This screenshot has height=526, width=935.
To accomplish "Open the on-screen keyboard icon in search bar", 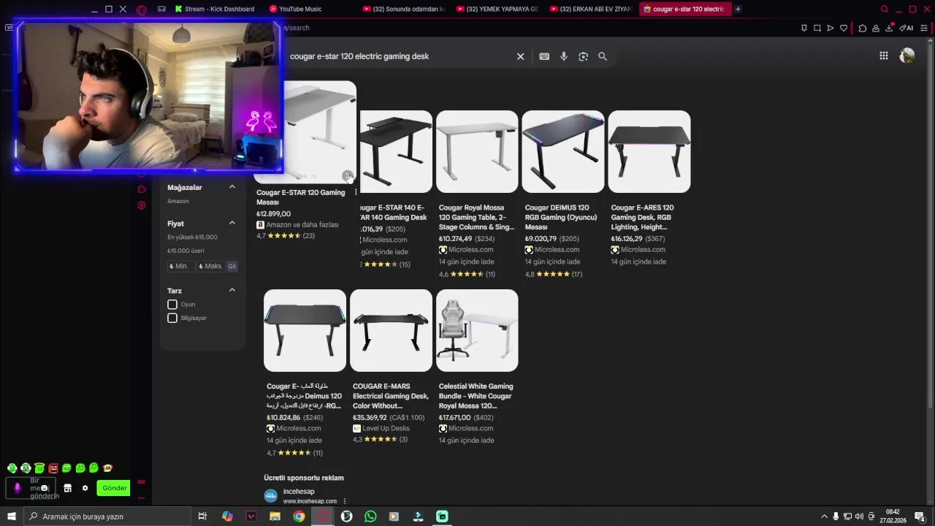I will pyautogui.click(x=544, y=56).
